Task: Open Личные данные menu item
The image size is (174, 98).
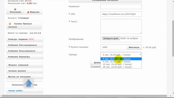Action: pyautogui.click(x=25, y=71)
